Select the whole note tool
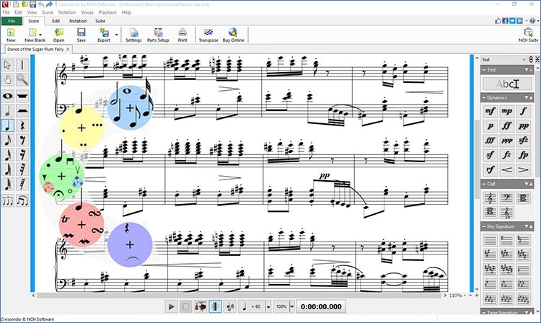541x323 pixels. (x=9, y=95)
